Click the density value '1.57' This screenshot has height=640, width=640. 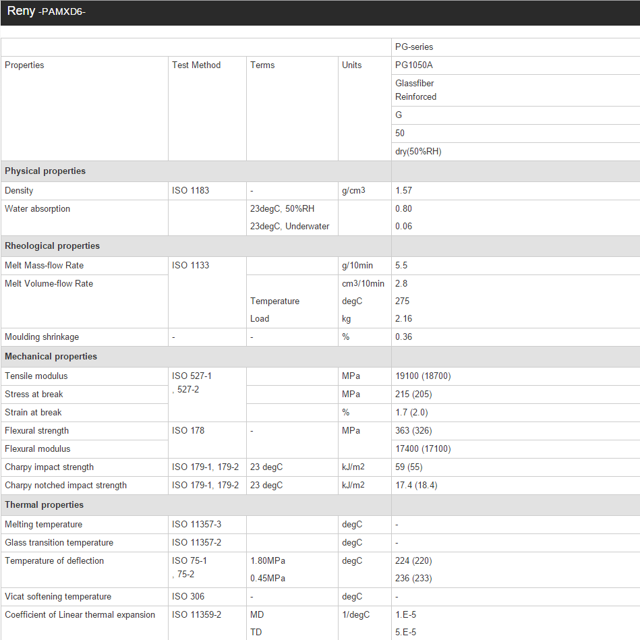pos(403,191)
